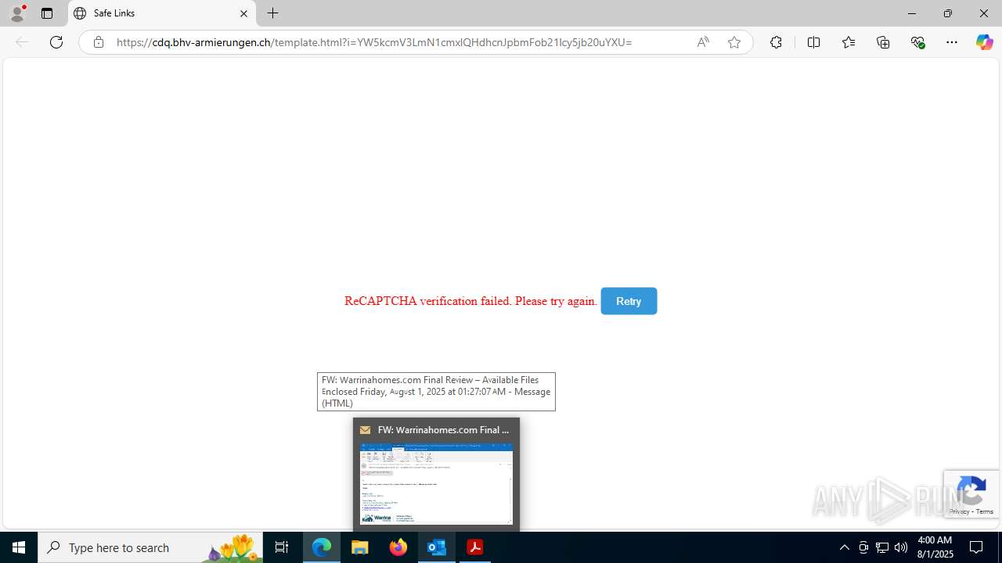
Task: Open File Explorer from taskbar
Action: (x=360, y=547)
